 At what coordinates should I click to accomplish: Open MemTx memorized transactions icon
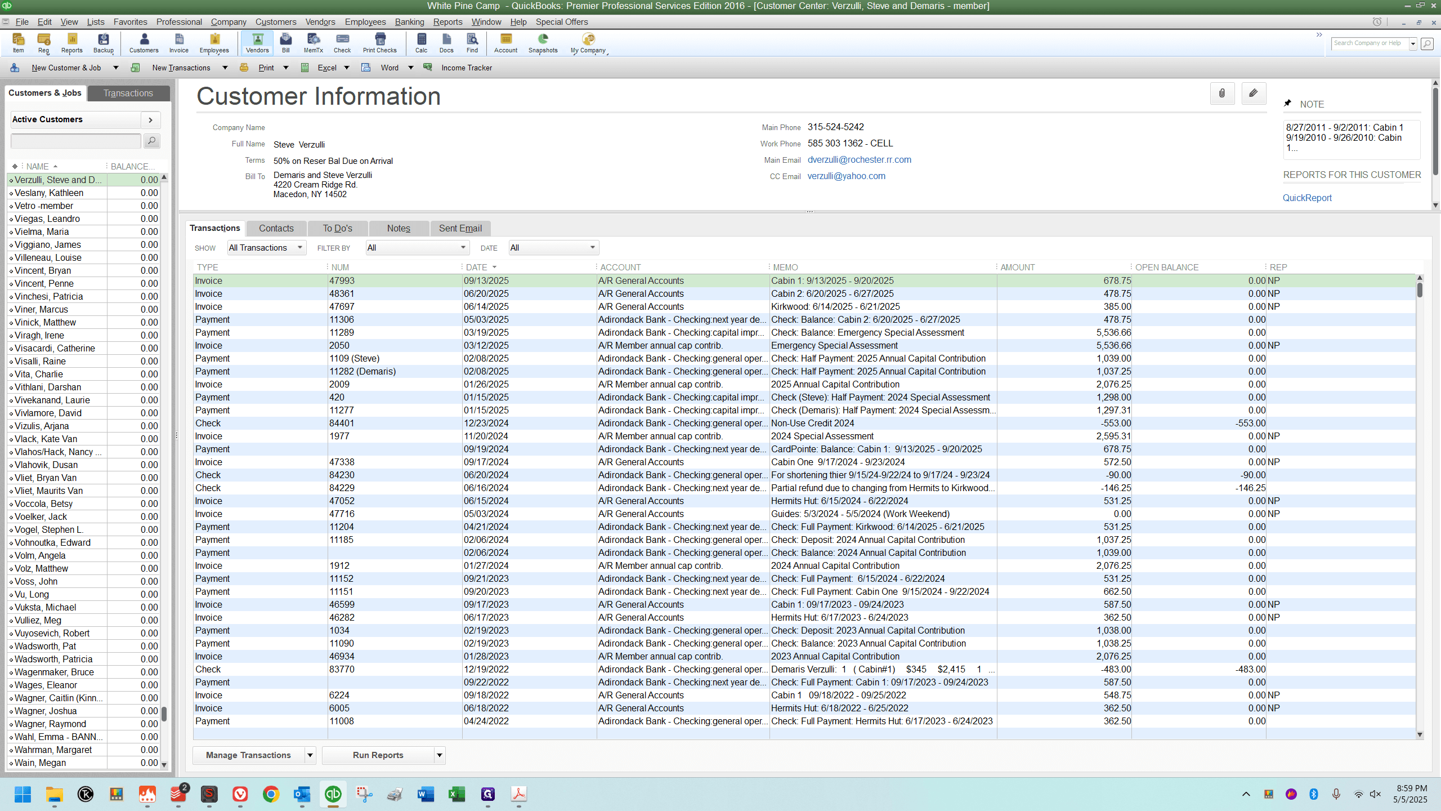coord(313,43)
